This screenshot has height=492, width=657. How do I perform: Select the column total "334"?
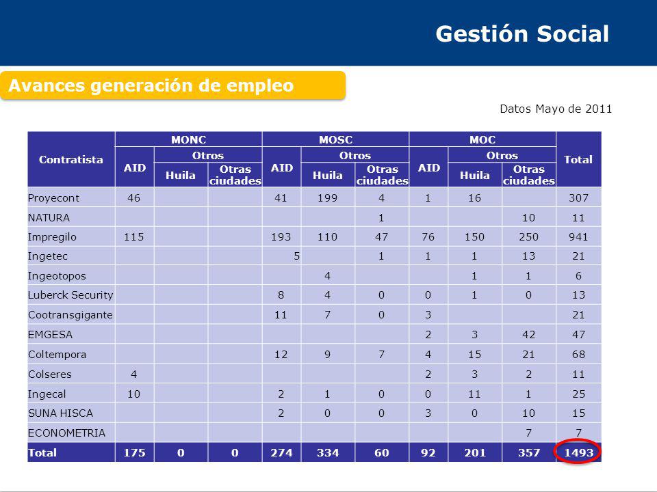328,452
